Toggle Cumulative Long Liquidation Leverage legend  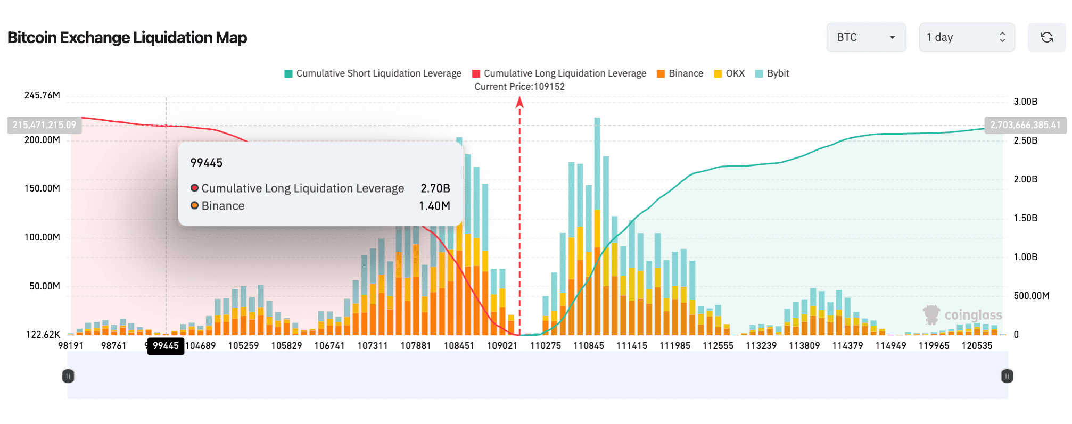pos(559,73)
